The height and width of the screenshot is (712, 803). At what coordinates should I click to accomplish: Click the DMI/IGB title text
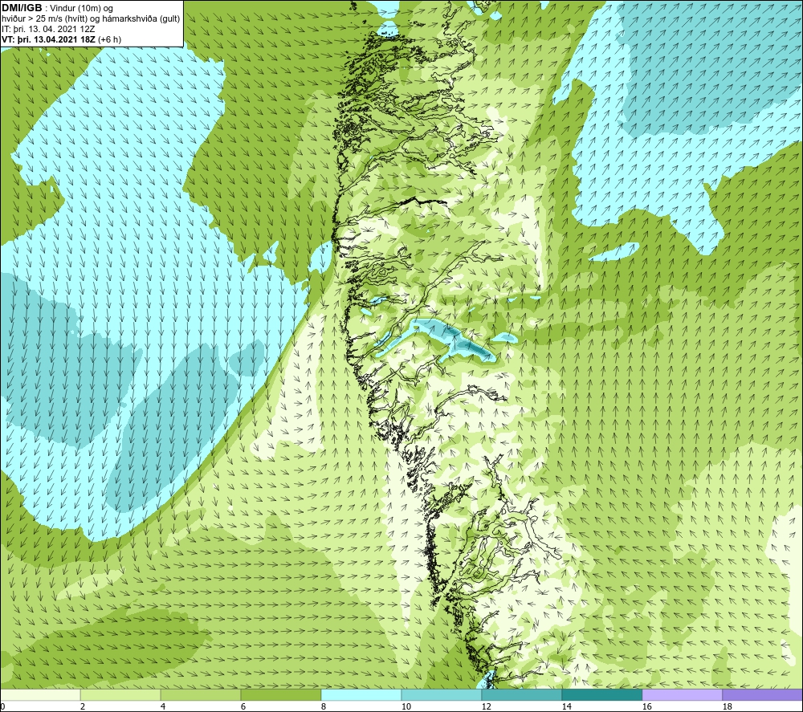tap(22, 8)
